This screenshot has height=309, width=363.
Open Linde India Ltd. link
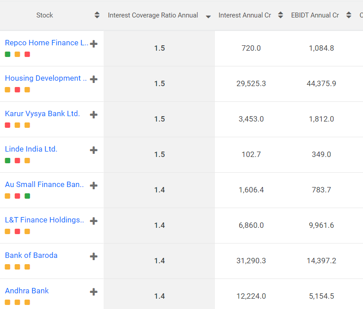(31, 149)
